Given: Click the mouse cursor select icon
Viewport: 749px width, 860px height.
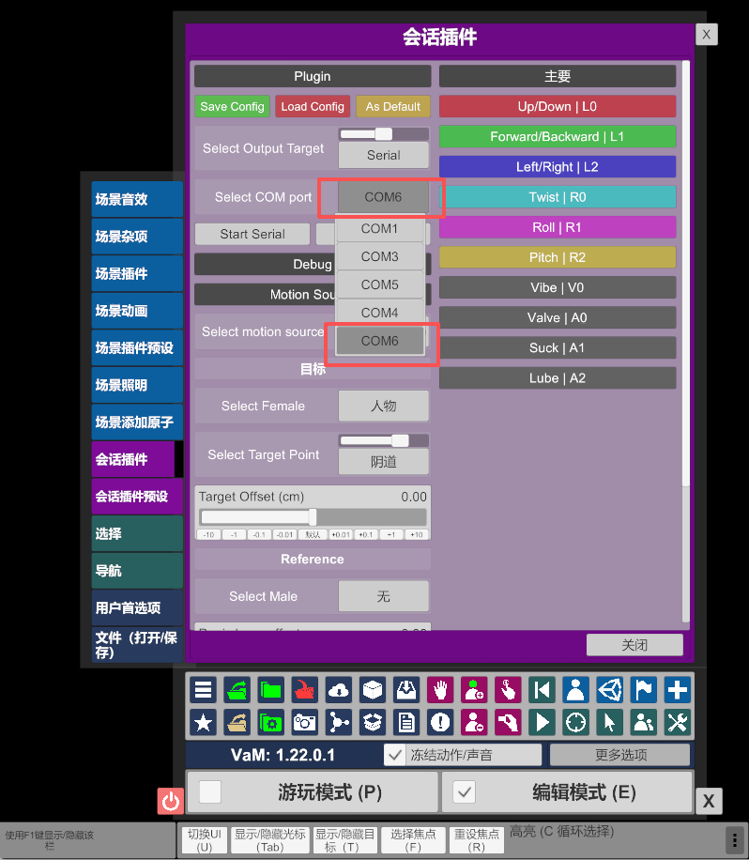Looking at the screenshot, I should 610,722.
